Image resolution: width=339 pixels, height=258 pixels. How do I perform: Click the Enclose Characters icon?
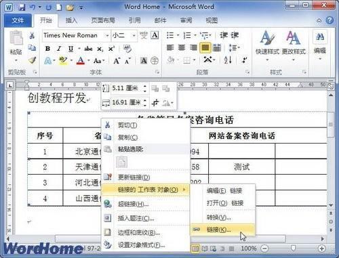point(155,60)
